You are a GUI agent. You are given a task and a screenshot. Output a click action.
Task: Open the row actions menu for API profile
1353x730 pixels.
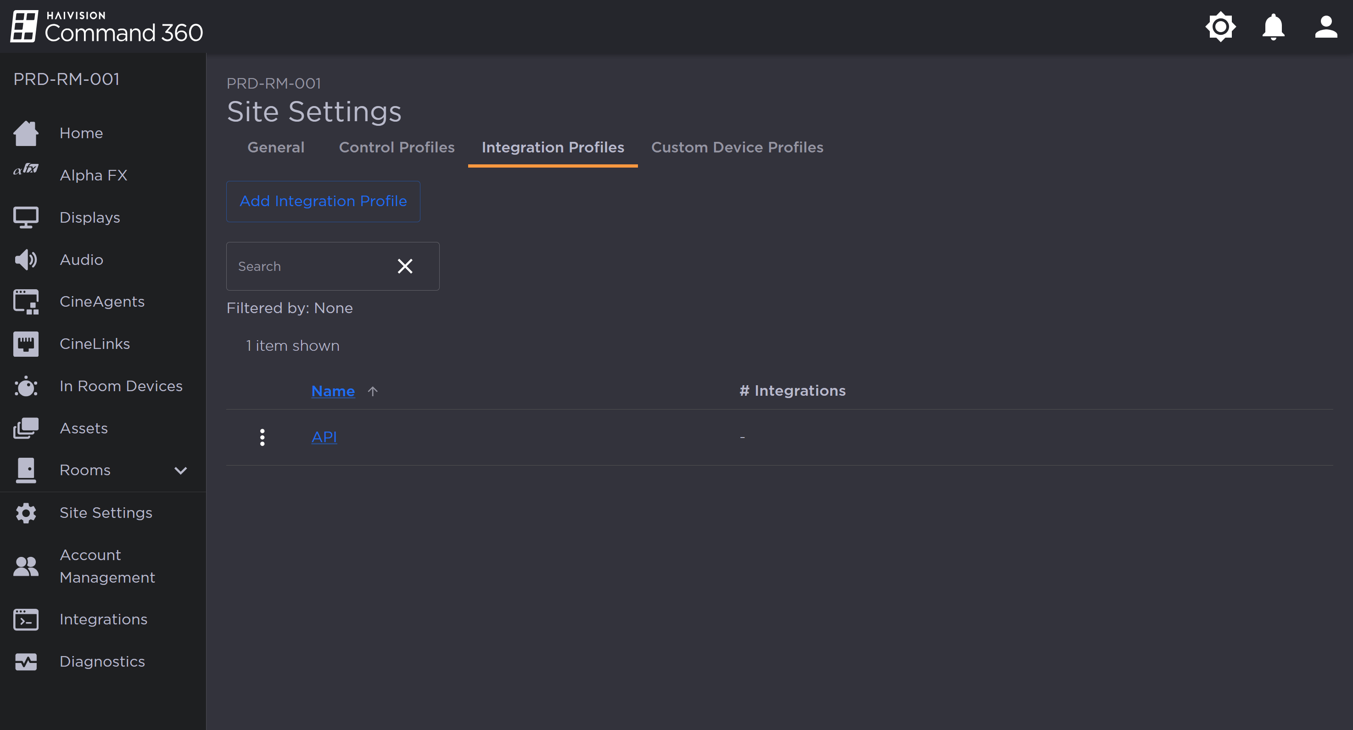pyautogui.click(x=262, y=437)
